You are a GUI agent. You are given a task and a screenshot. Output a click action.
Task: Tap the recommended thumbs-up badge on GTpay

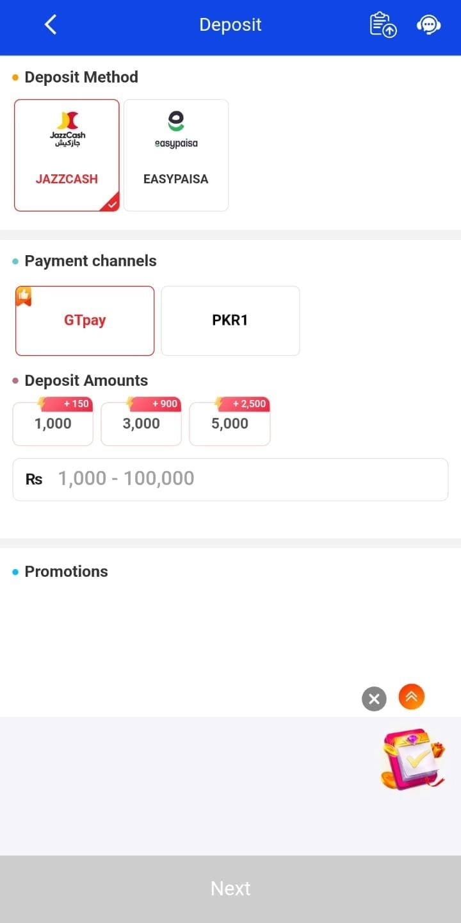point(24,296)
